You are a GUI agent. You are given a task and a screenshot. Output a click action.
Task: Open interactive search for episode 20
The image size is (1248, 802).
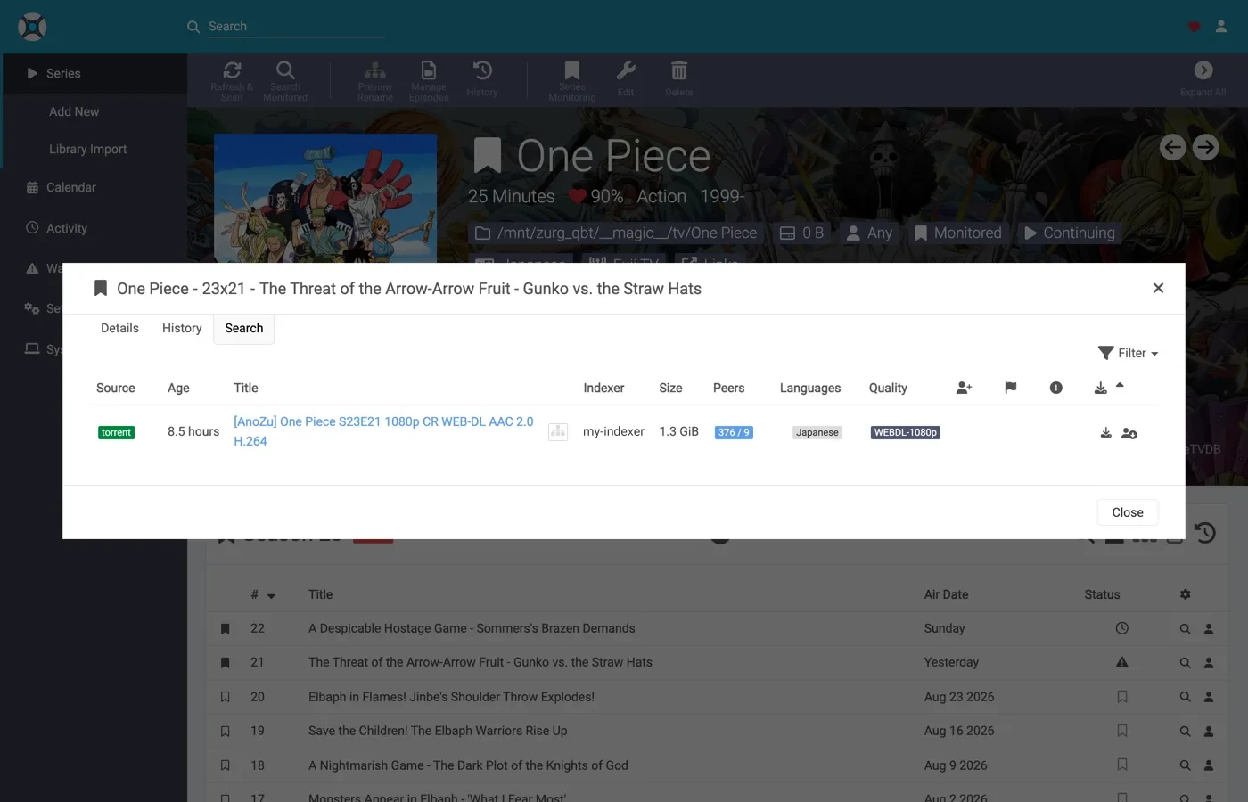[1209, 697]
